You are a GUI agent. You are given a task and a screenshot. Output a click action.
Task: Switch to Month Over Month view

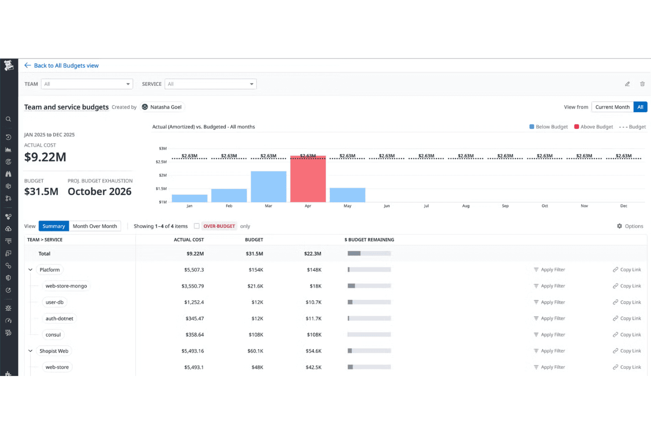point(95,226)
